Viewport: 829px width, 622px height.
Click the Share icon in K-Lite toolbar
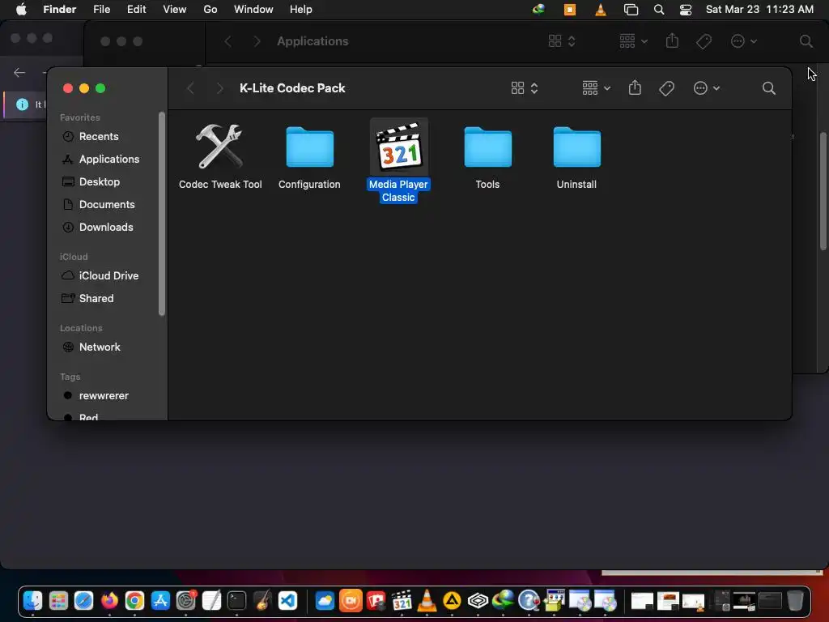pyautogui.click(x=635, y=87)
